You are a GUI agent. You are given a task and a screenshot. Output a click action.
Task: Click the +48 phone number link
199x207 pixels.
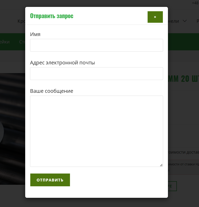coord(195,3)
